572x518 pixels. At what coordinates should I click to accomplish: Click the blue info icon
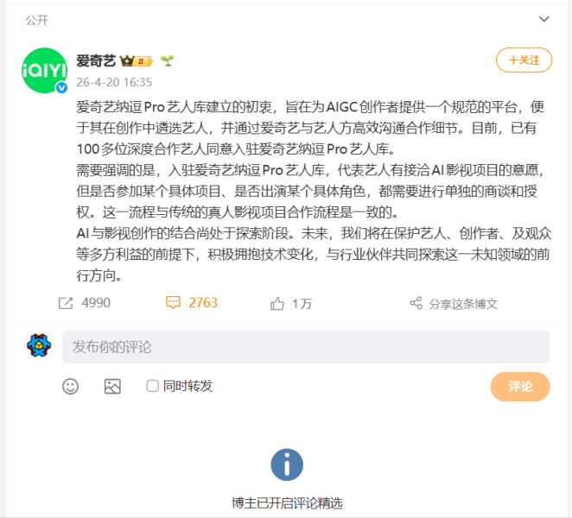(x=287, y=464)
